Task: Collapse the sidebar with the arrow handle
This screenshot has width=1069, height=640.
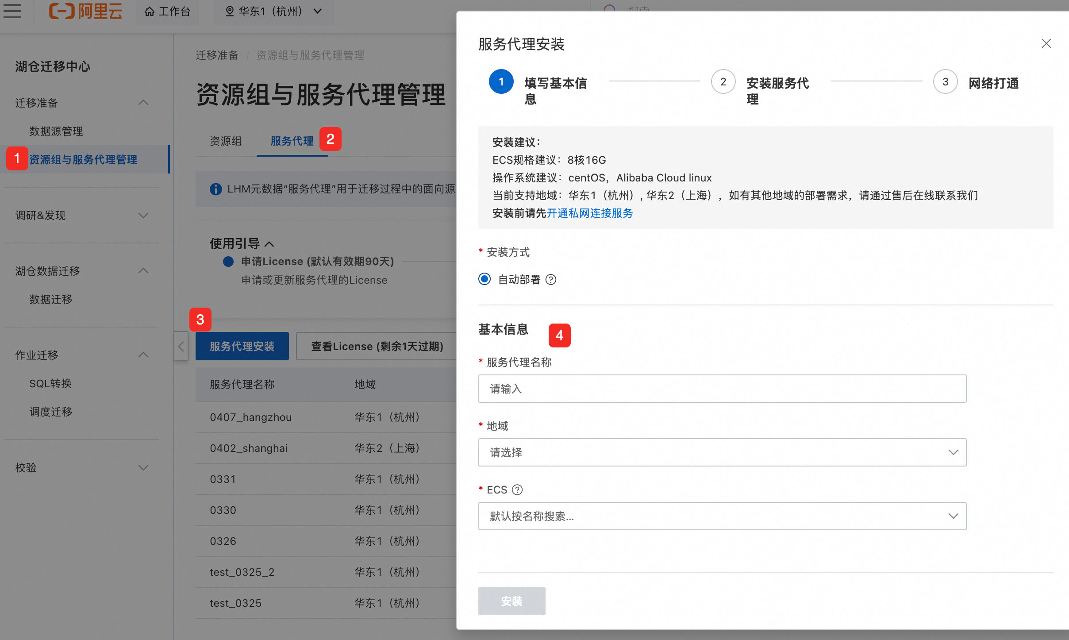Action: coord(181,346)
